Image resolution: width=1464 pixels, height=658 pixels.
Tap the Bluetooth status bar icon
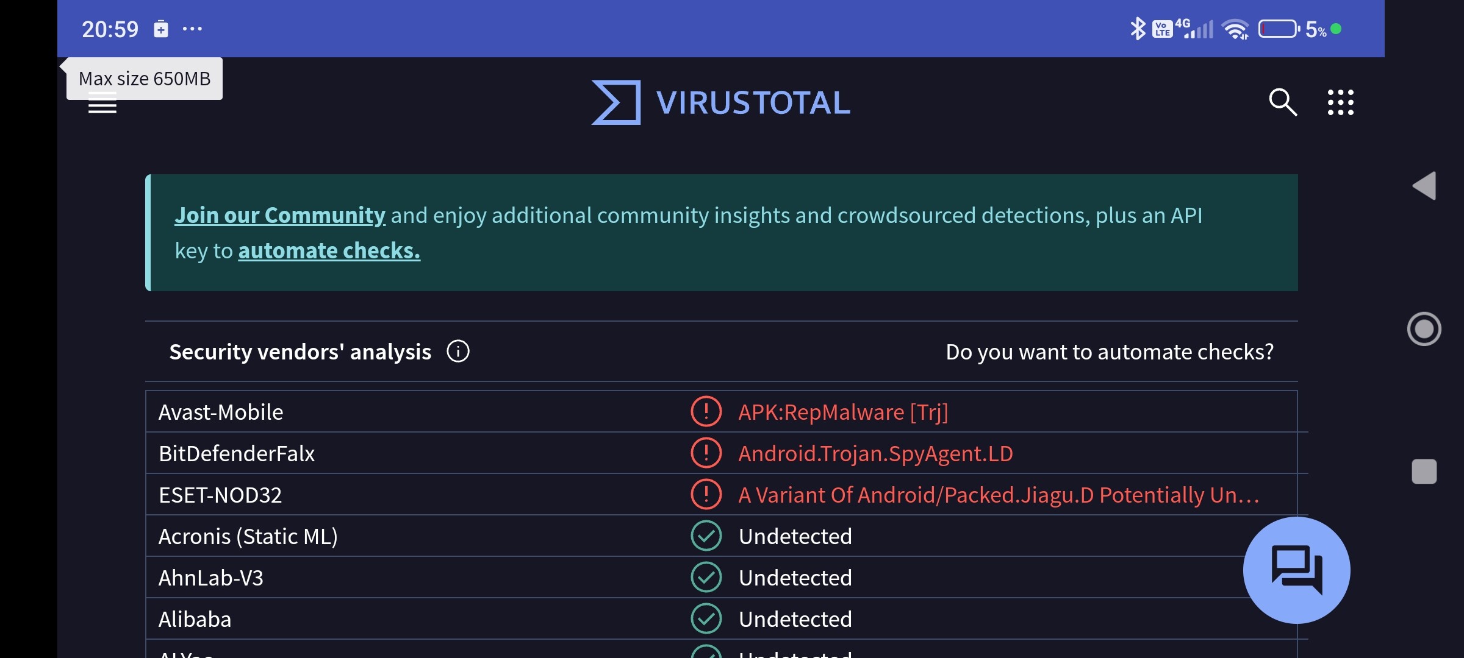pos(1138,29)
